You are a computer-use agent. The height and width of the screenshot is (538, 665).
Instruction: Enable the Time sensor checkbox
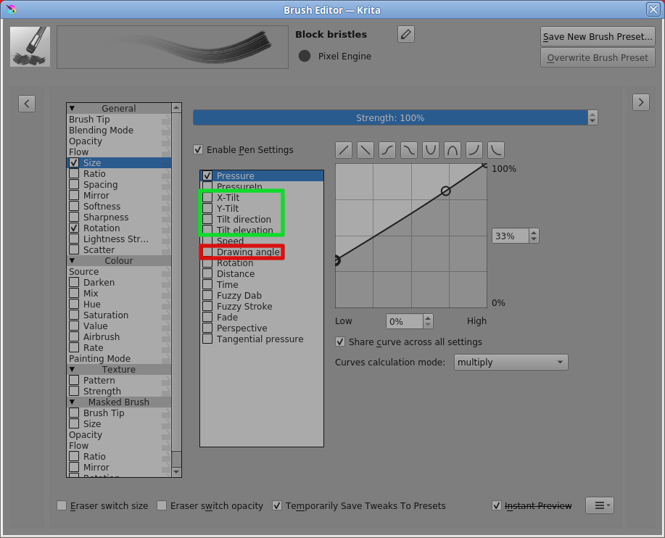click(207, 284)
